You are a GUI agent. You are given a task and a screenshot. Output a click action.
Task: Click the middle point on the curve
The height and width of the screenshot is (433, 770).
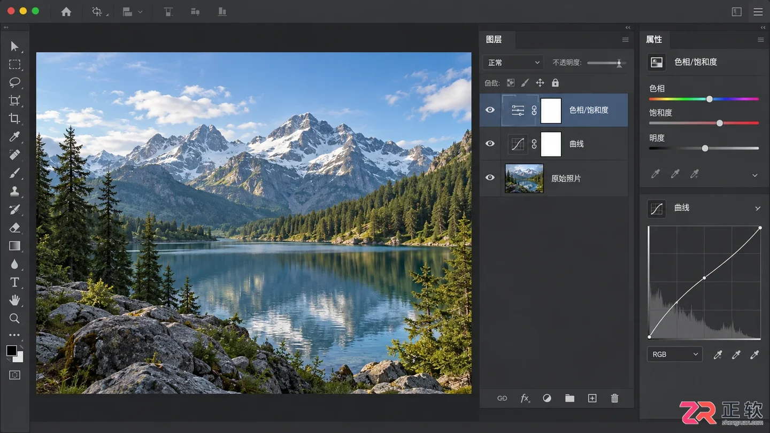coord(704,277)
